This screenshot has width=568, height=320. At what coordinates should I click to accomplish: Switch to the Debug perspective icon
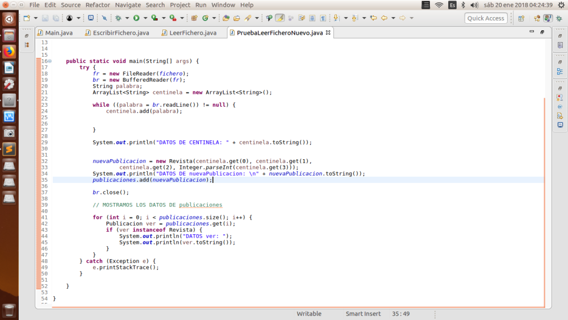pos(559,18)
